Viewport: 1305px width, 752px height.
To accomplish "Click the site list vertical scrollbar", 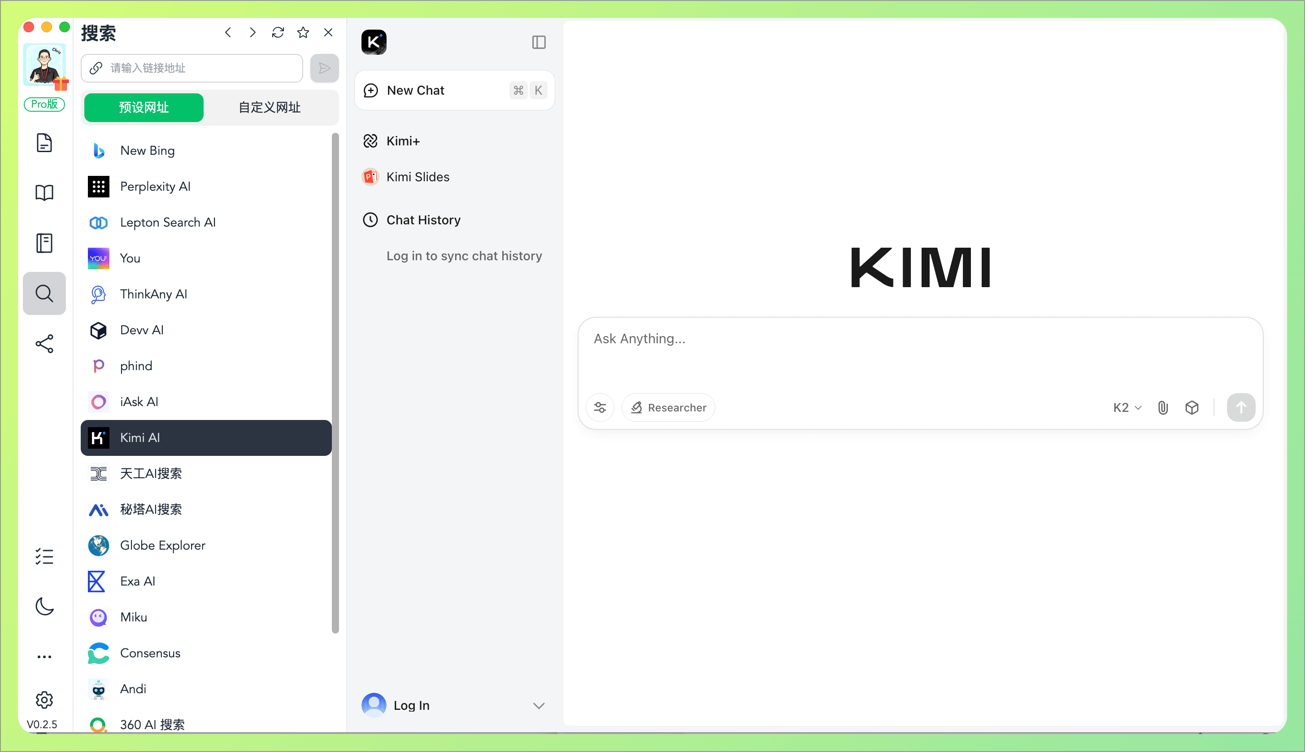I will pyautogui.click(x=335, y=382).
